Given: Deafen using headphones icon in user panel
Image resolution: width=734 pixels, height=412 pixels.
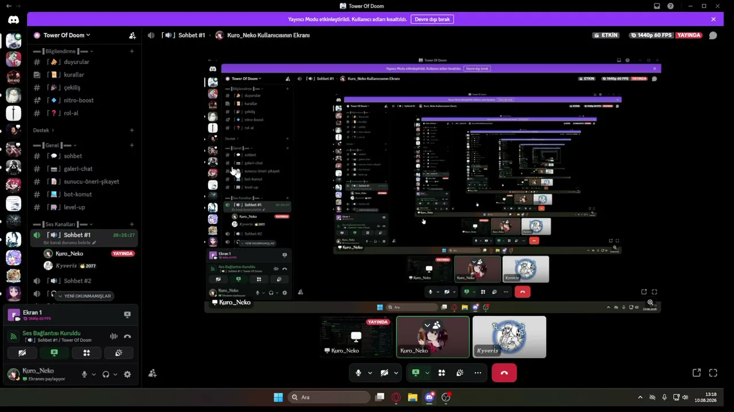Looking at the screenshot, I should (x=106, y=374).
